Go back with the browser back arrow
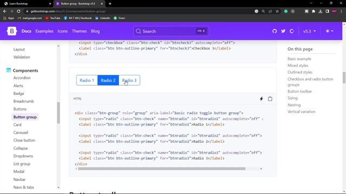This screenshot has width=346, height=194. coord(5,11)
